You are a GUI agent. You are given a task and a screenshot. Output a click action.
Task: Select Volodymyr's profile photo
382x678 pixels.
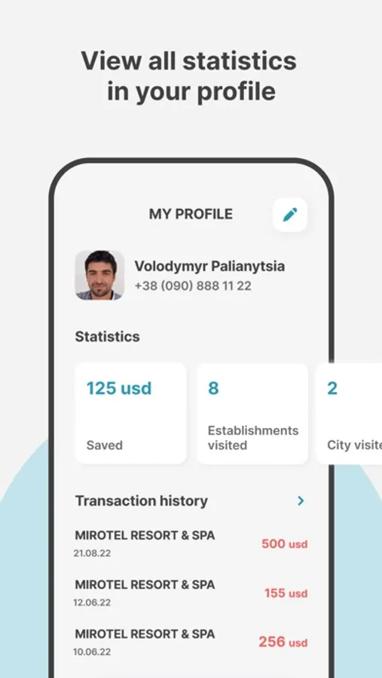click(100, 275)
